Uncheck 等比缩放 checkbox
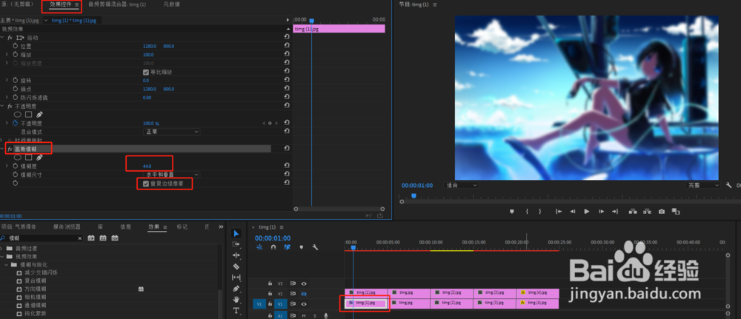 pyautogui.click(x=146, y=73)
